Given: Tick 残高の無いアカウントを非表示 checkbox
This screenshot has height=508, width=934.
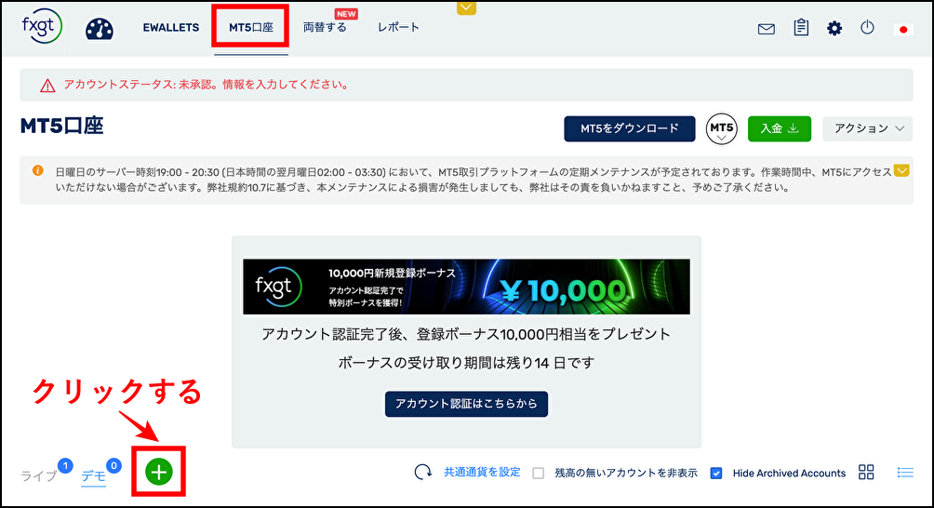Looking at the screenshot, I should (x=539, y=473).
